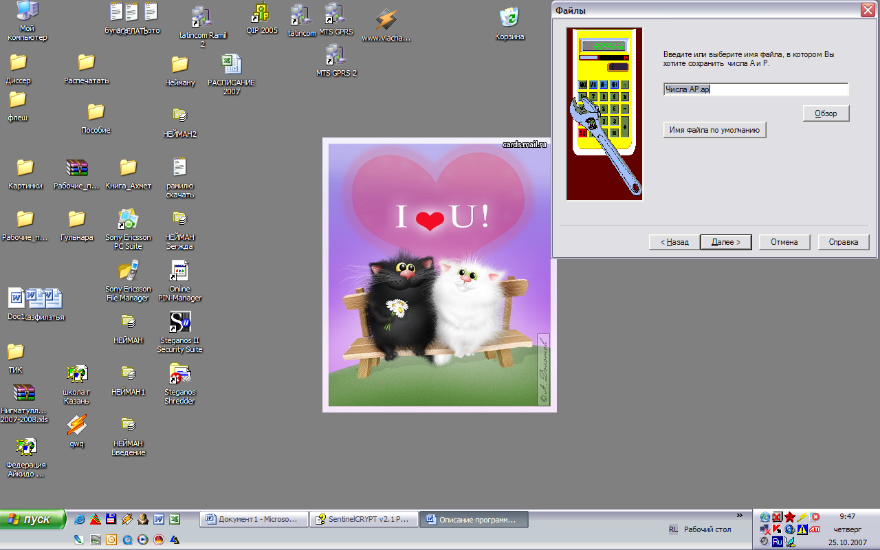
Task: Click the blue Ru keyboard tray icon
Action: point(777,541)
